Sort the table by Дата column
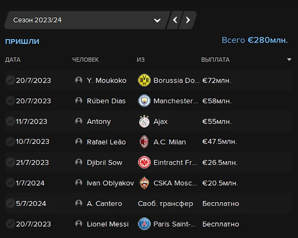 13,60
